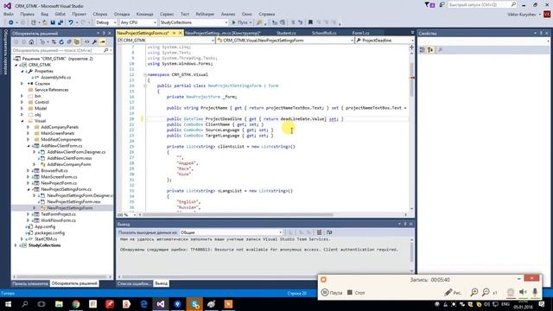Image resolution: width=553 pixels, height=311 pixels.
Task: Open the Skype taskbar icon
Action: coord(194,304)
